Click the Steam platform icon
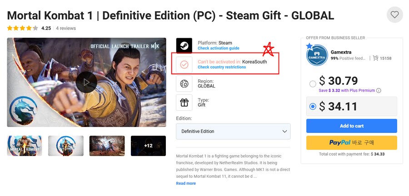 coord(184,45)
